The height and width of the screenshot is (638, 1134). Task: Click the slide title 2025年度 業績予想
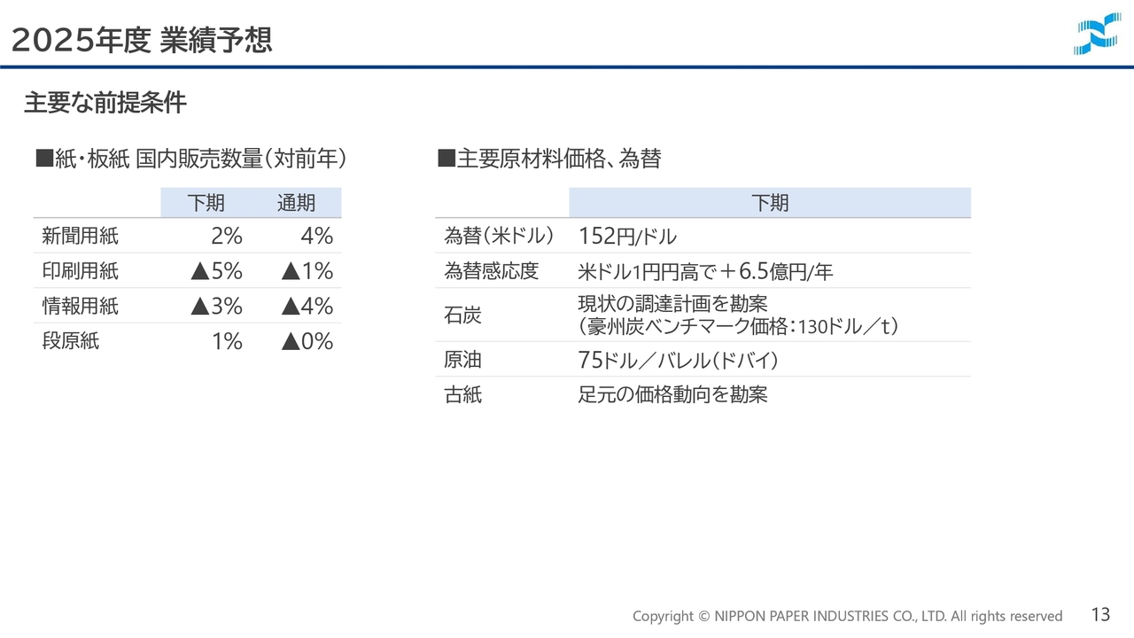tap(142, 40)
